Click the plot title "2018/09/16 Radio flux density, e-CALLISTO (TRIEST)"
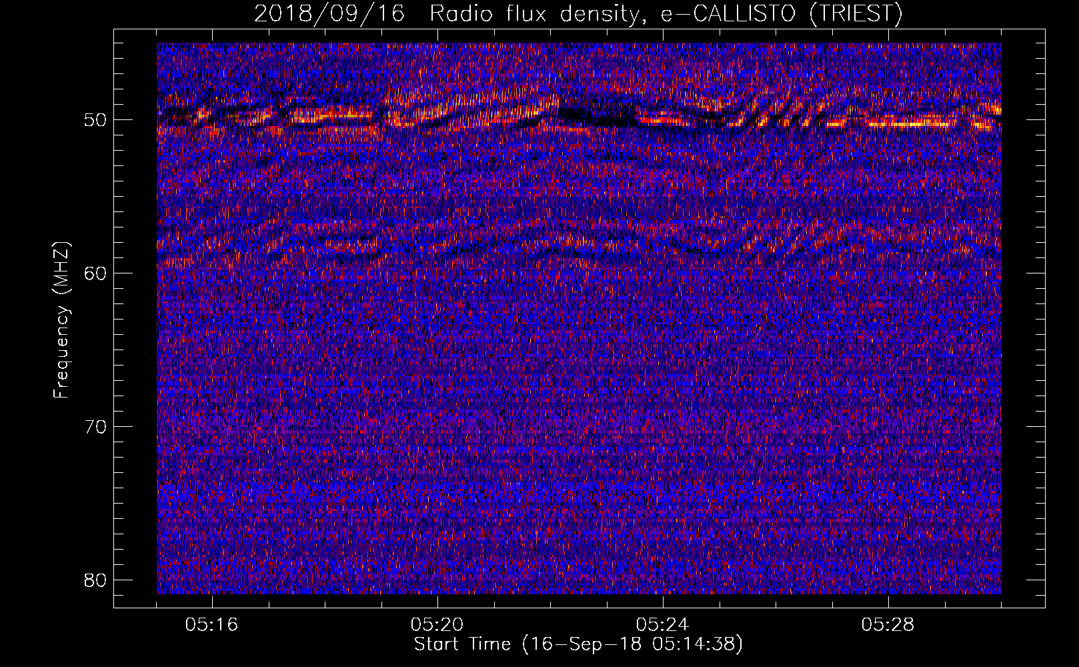Viewport: 1079px width, 667px height. tap(578, 13)
